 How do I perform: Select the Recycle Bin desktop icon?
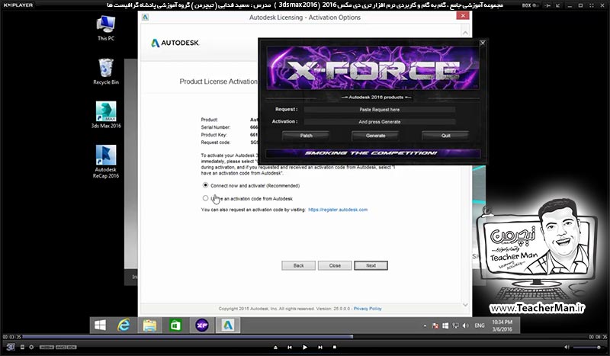106,72
